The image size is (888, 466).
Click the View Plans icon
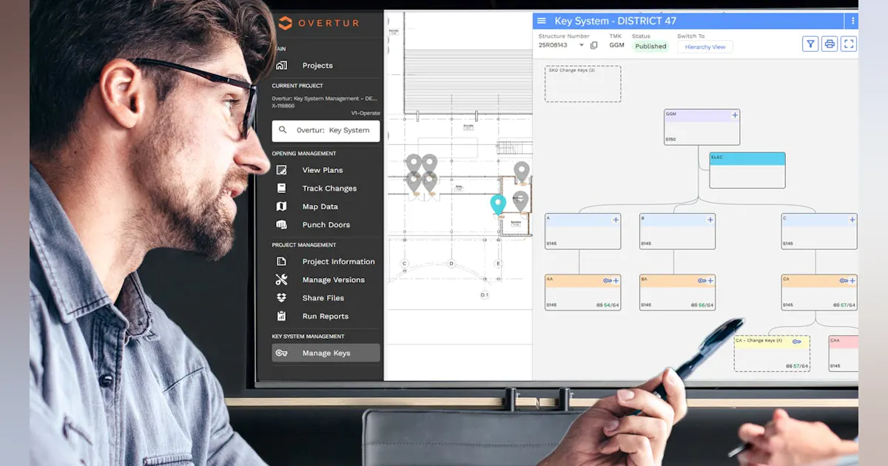(x=281, y=170)
